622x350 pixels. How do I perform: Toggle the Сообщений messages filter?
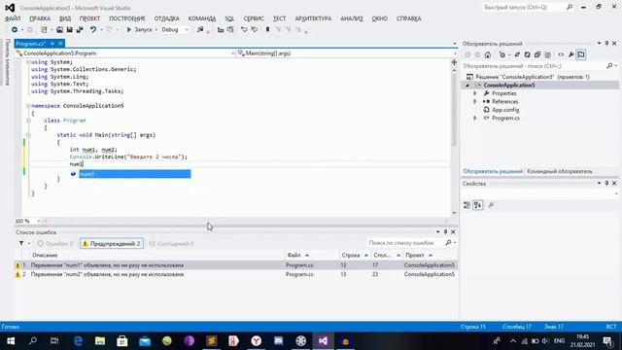tap(171, 244)
